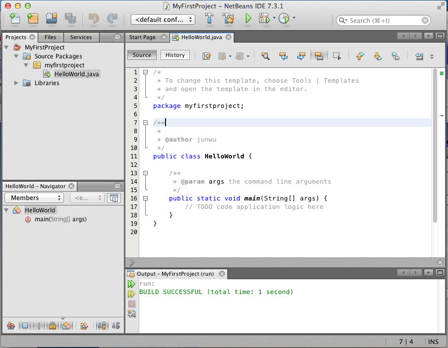Screen dimensions: 448x348
Task: Jump to the Previous Bookmark icon
Action: coord(360,56)
